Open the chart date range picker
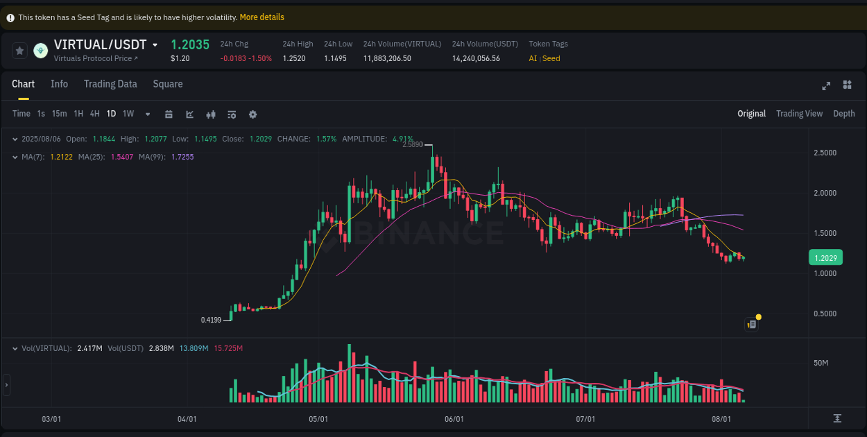 [x=169, y=114]
